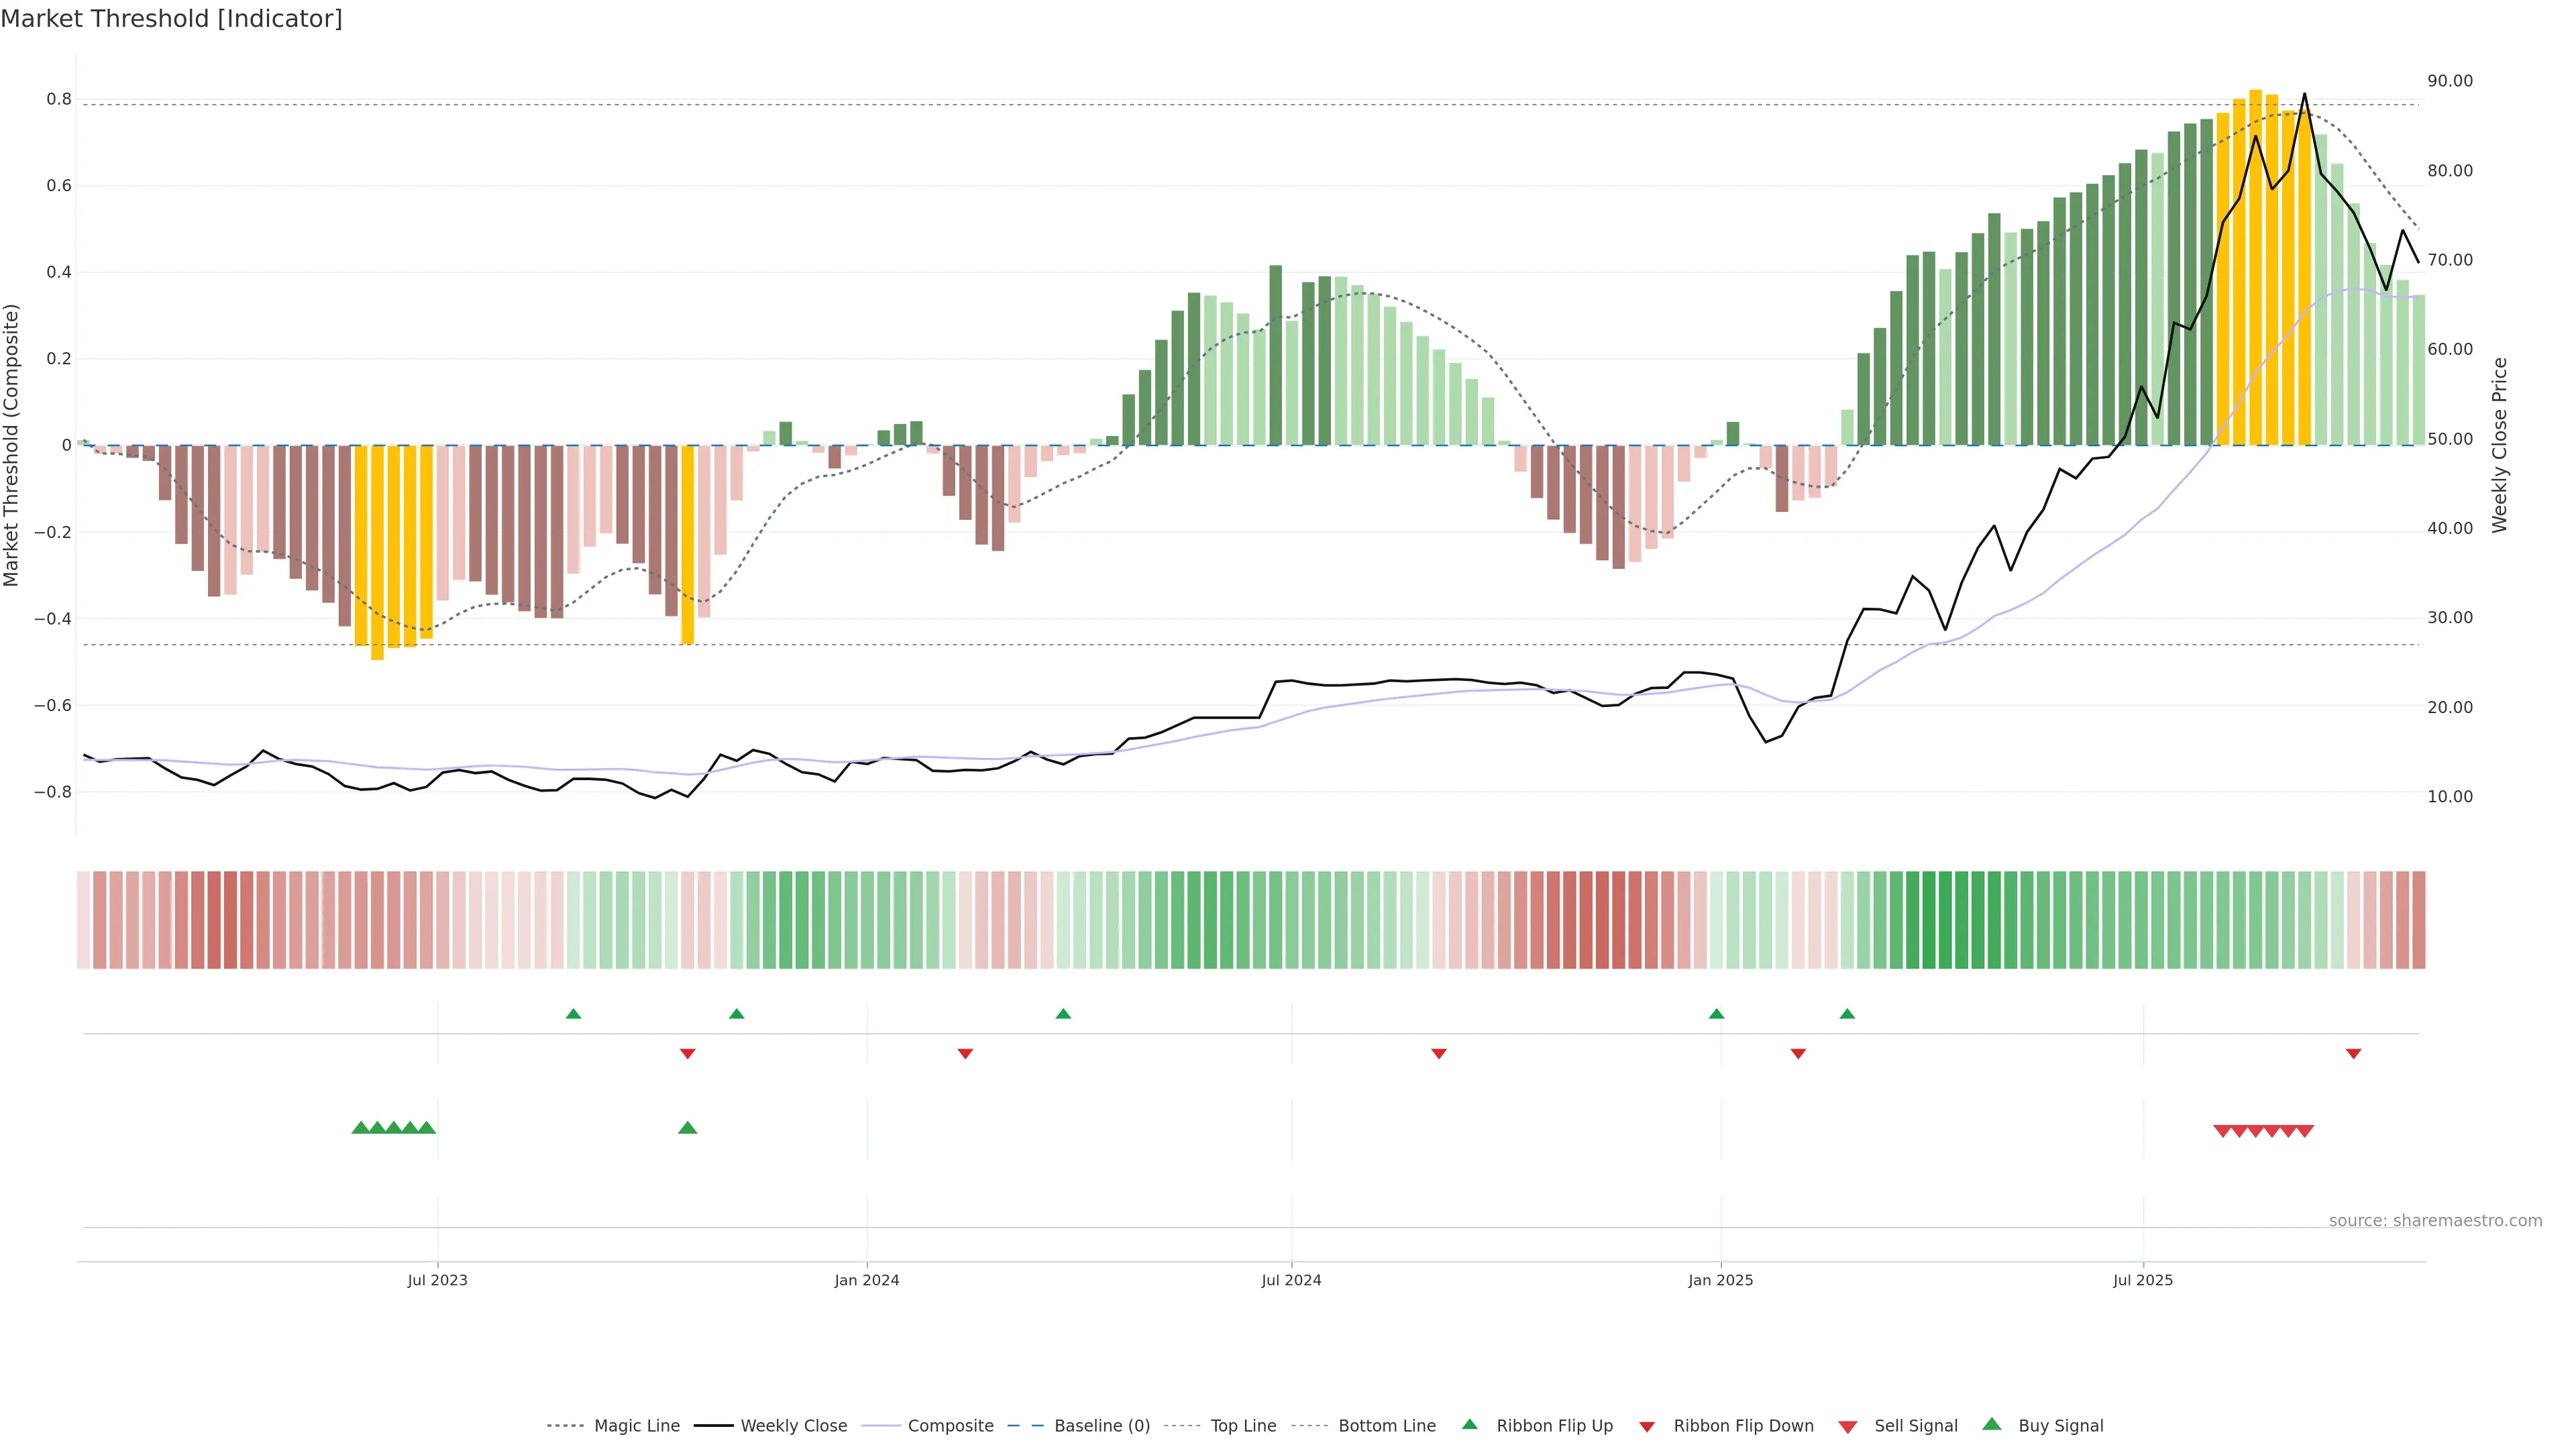Toggle the Weekly Close legend entry
Screen dimensions: 2576x1449
tap(793, 1426)
